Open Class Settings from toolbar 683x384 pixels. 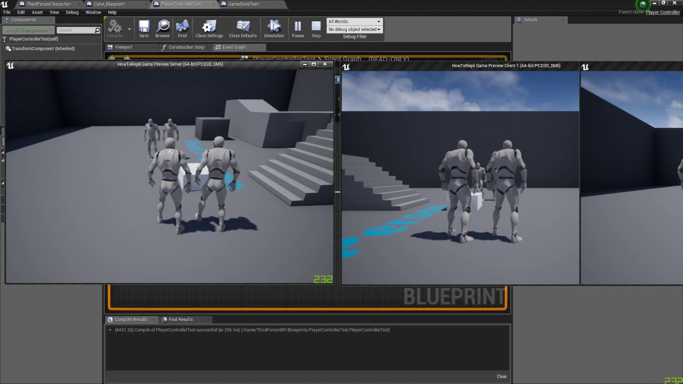point(209,28)
